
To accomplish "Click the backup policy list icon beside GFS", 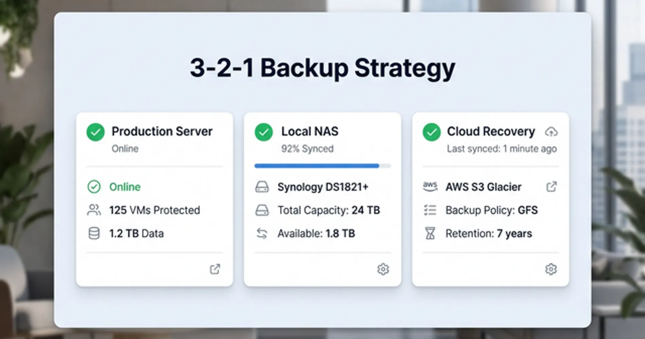I will coord(430,210).
